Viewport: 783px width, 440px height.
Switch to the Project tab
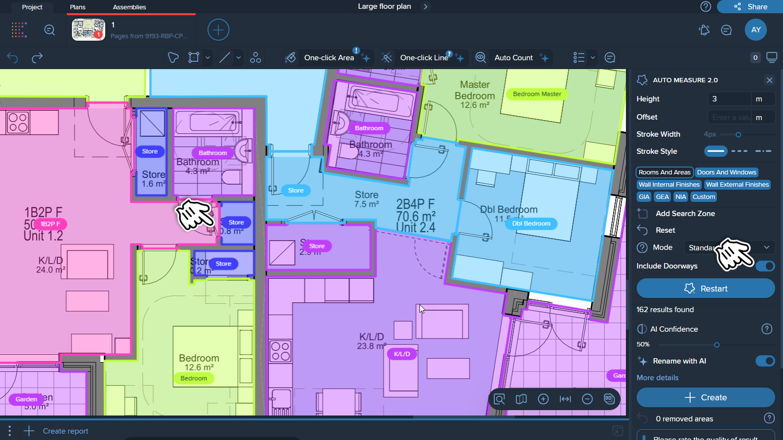click(32, 7)
